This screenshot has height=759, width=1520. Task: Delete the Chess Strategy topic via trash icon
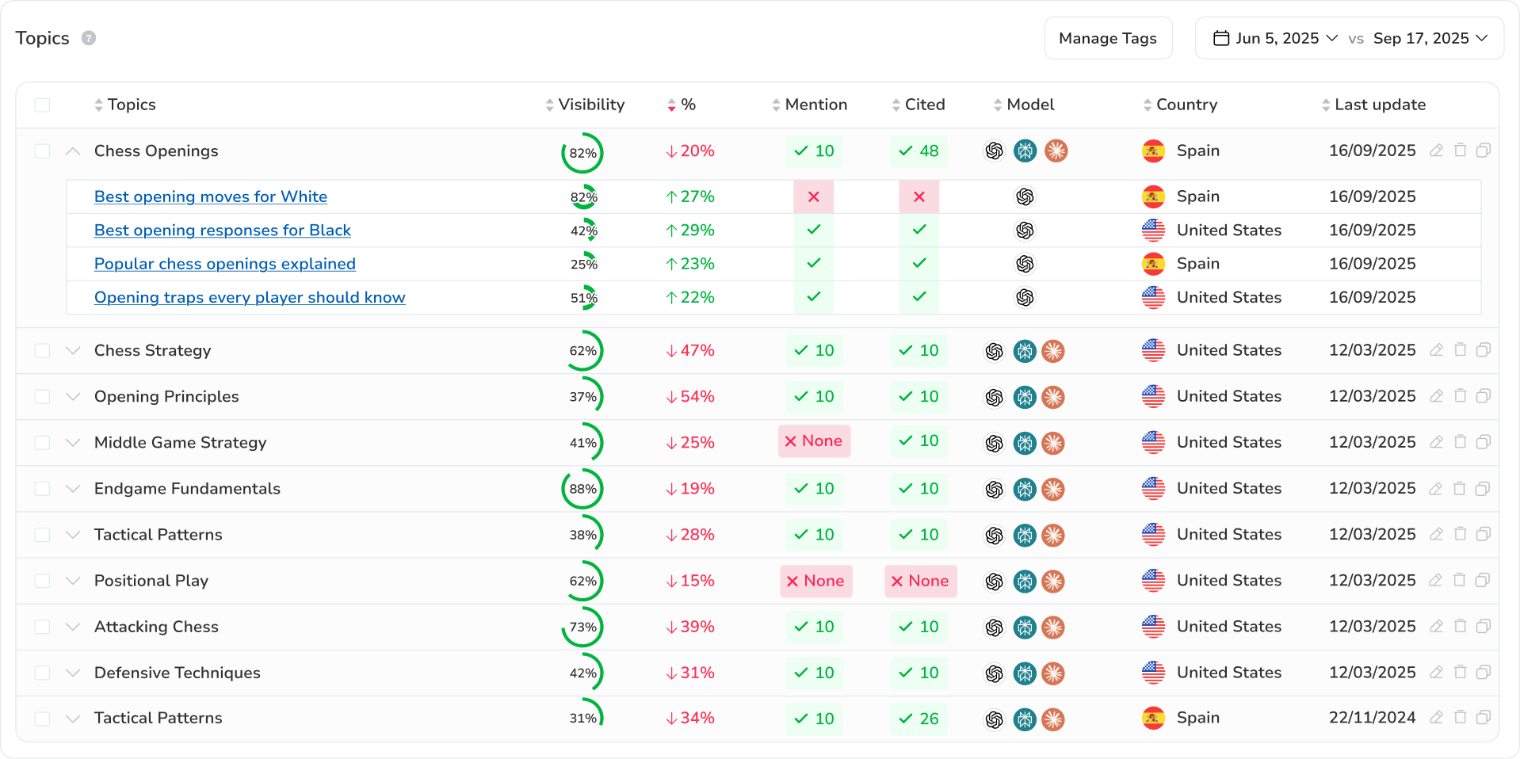[x=1460, y=350]
